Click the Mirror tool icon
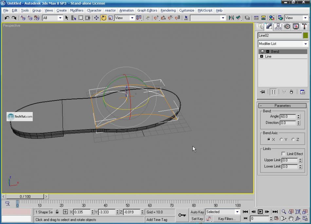311x224 pixels. pos(231,18)
